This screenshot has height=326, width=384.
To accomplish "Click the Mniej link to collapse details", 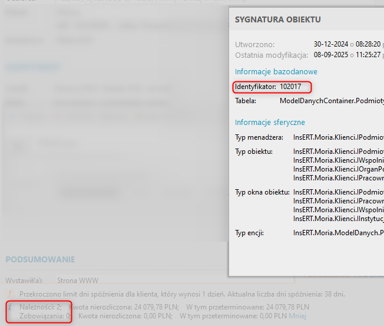I will click(x=297, y=317).
